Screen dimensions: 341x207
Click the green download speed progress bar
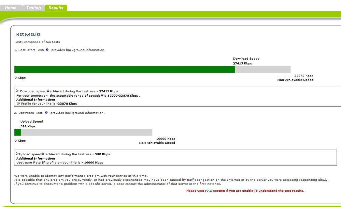[125, 69]
